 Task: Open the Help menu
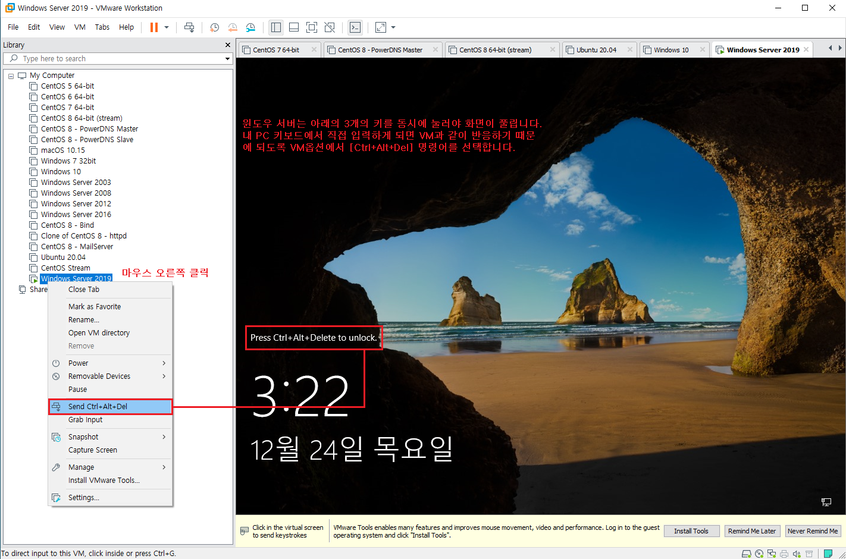click(126, 27)
